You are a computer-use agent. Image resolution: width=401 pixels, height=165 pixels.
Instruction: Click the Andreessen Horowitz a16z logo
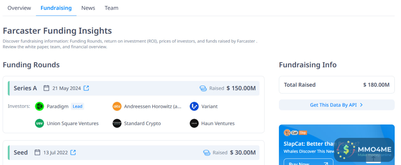(117, 106)
